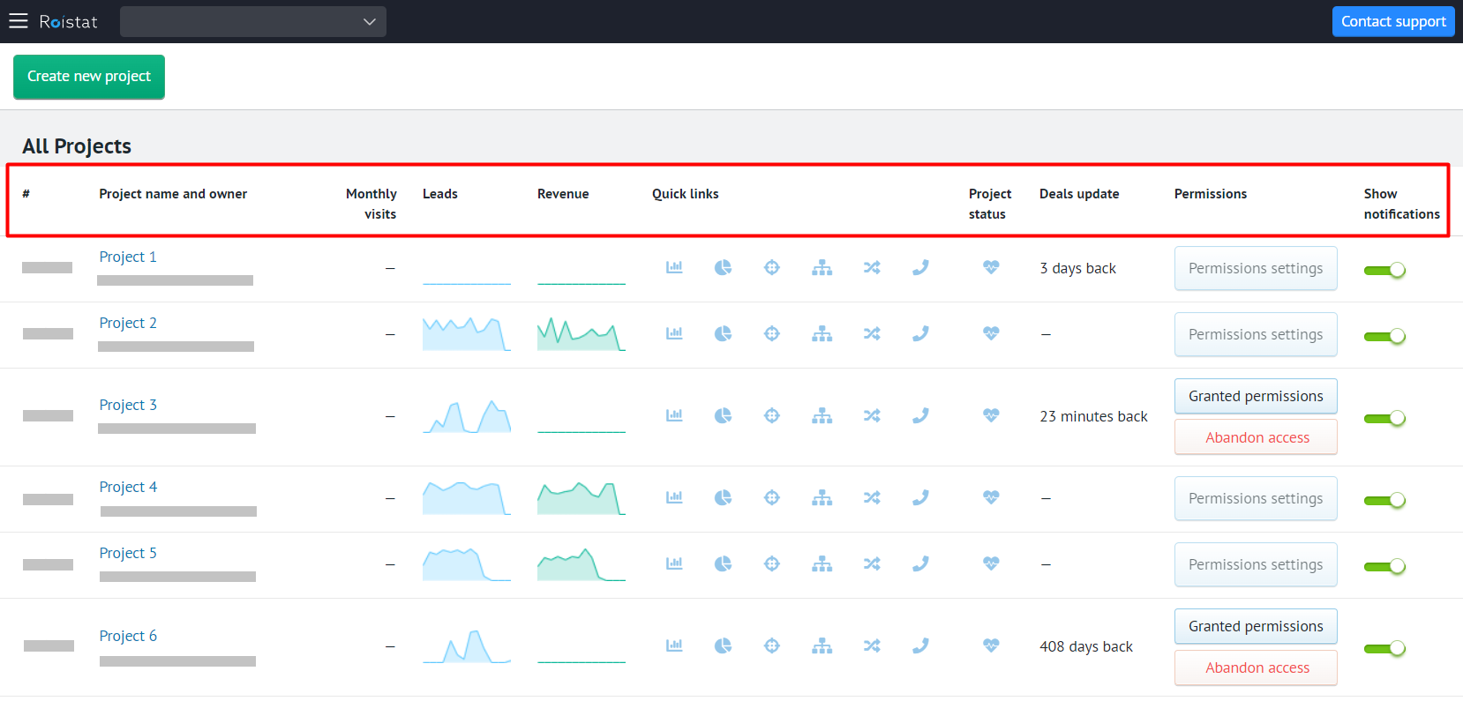Screen dimensions: 1463x701
Task: Click the "408 days back" deals update text
Action: (x=1086, y=646)
